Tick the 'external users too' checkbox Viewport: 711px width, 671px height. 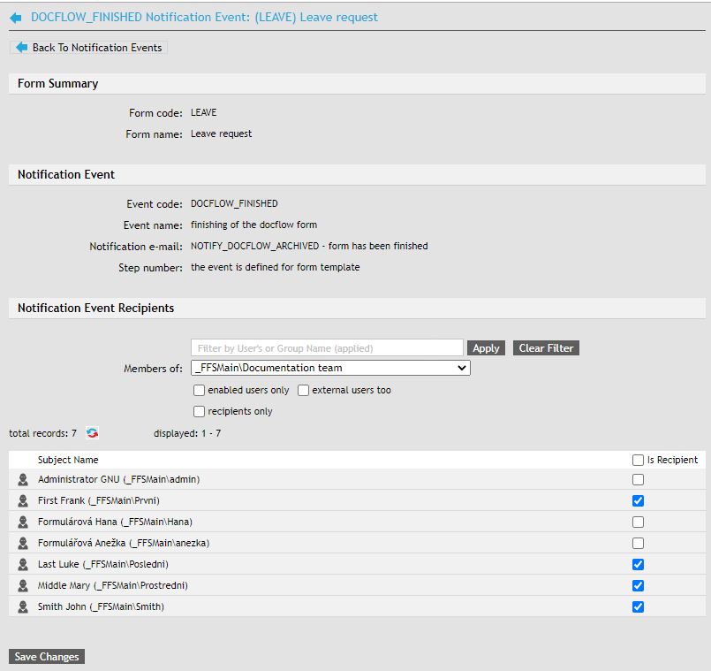pyautogui.click(x=304, y=391)
